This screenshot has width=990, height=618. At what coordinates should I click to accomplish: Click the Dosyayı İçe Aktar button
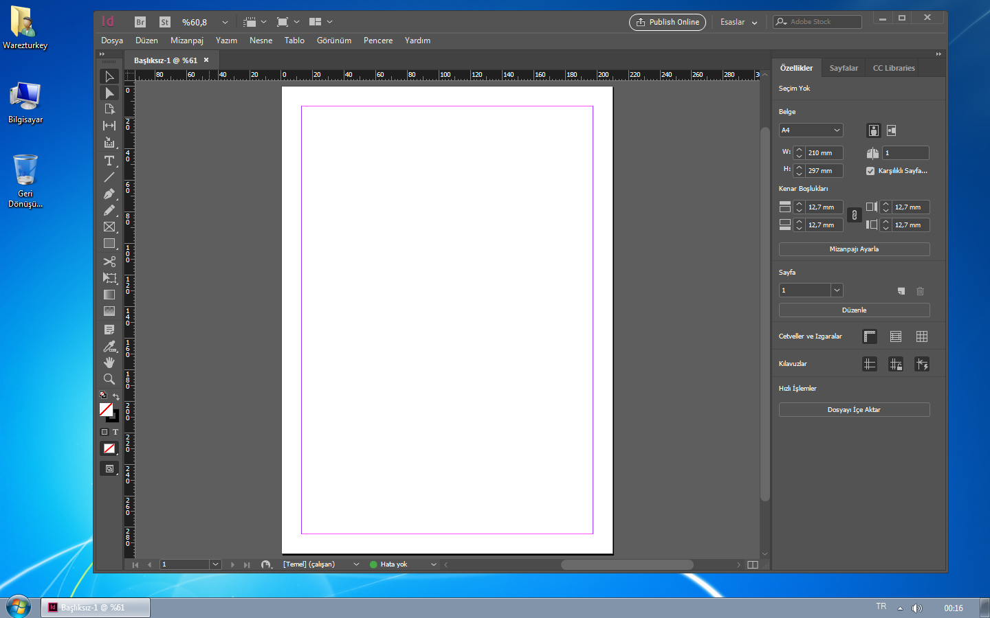pos(854,410)
